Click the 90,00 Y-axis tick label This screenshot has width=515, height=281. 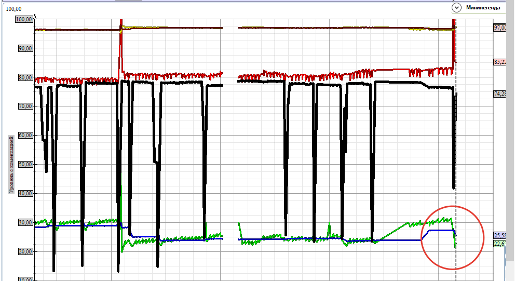(25, 48)
